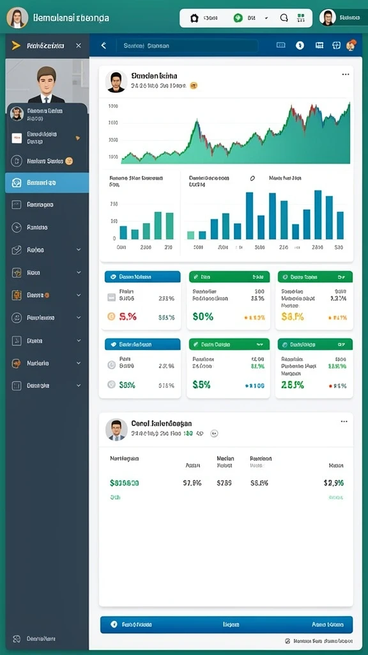Open the avatar with orange notification badge
Viewport: 368px width, 655px height.
(351, 45)
